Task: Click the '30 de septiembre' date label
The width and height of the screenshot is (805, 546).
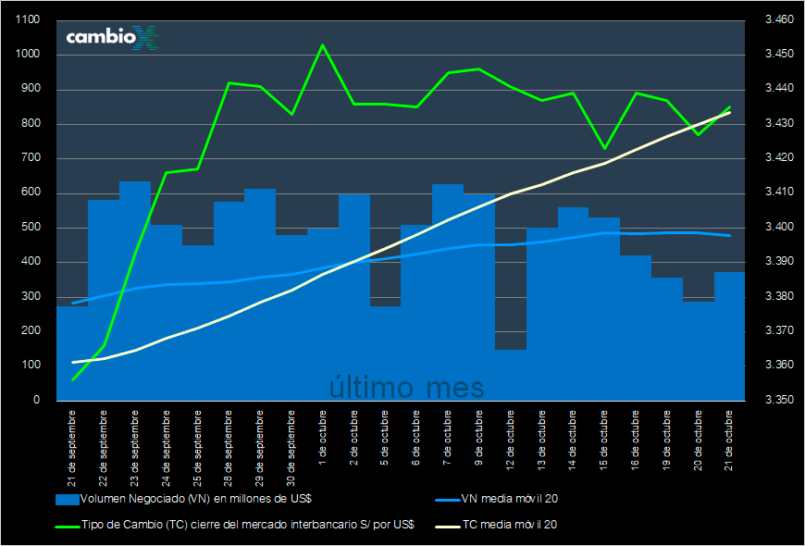Action: [x=291, y=449]
